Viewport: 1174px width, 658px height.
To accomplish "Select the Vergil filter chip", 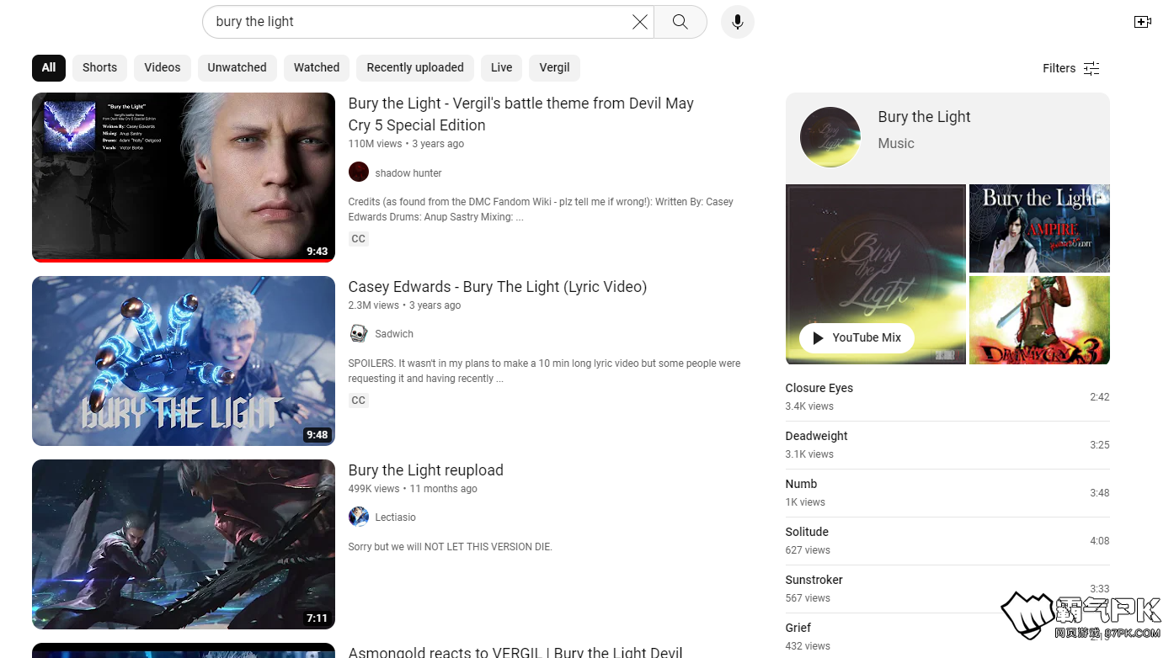I will (x=555, y=67).
